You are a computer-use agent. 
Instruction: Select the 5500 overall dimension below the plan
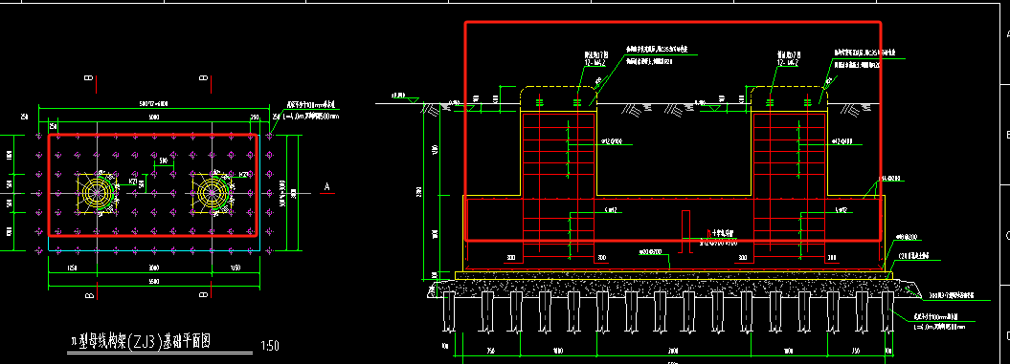pyautogui.click(x=152, y=282)
